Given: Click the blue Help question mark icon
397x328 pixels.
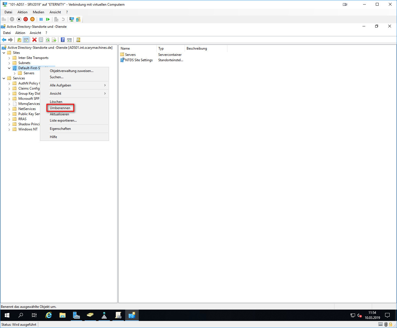Looking at the screenshot, I should tap(63, 40).
